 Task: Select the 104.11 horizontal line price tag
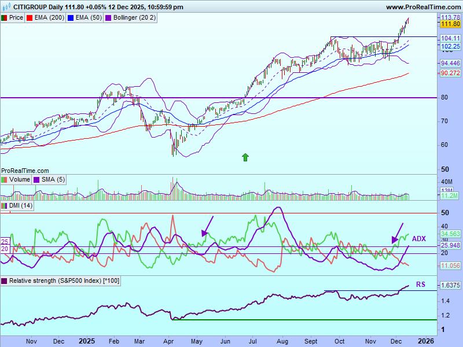pyautogui.click(x=450, y=37)
